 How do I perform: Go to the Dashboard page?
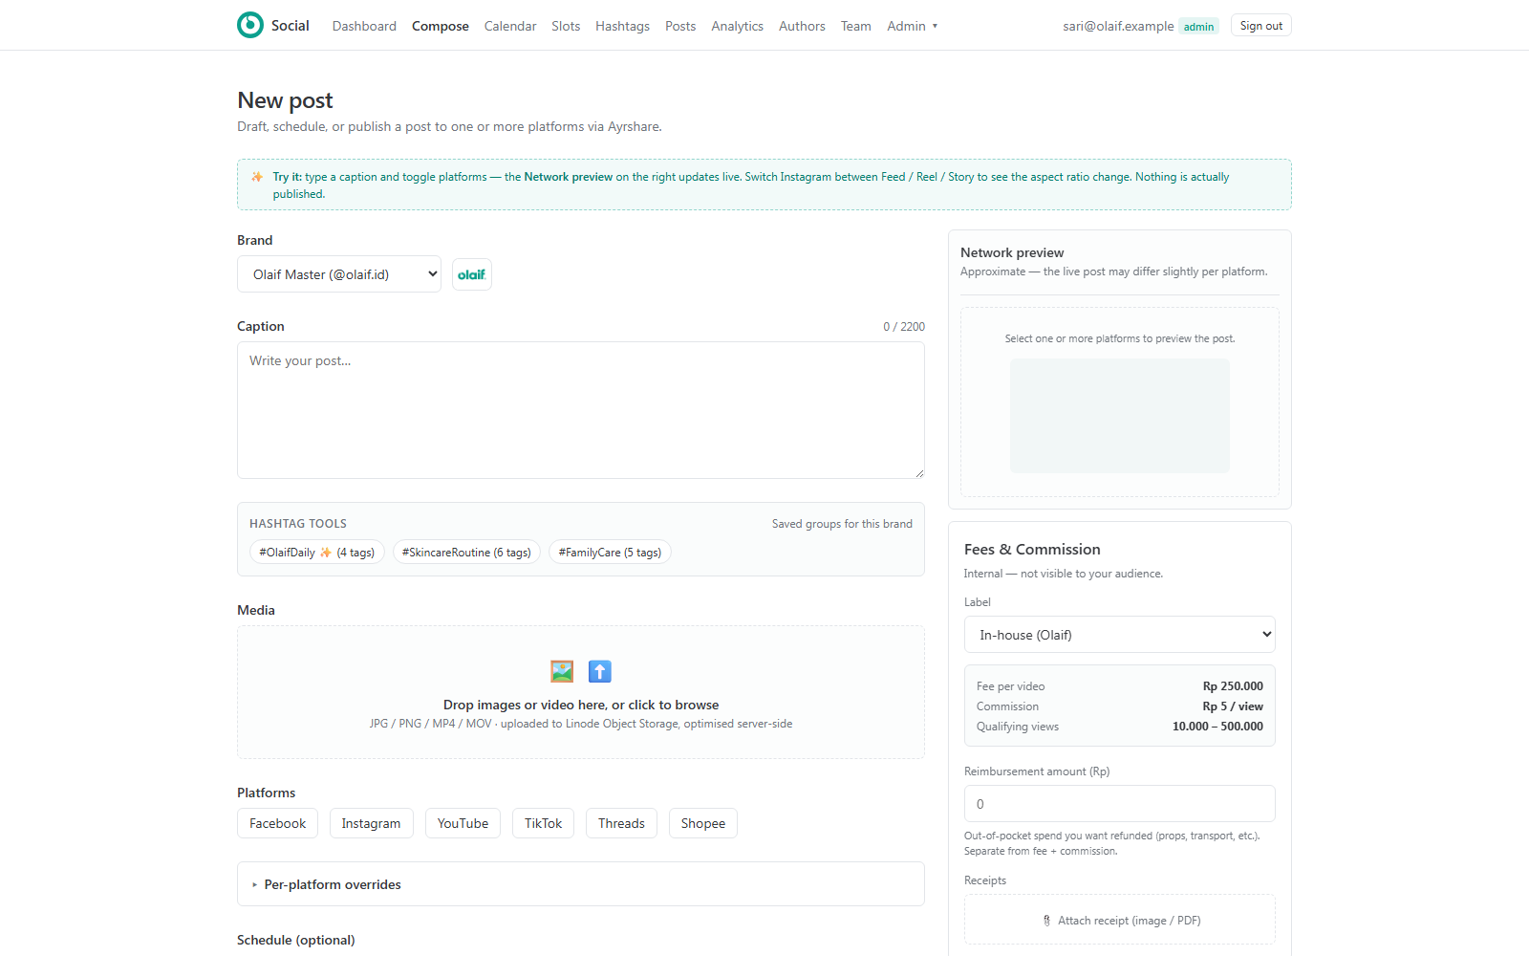tap(364, 26)
